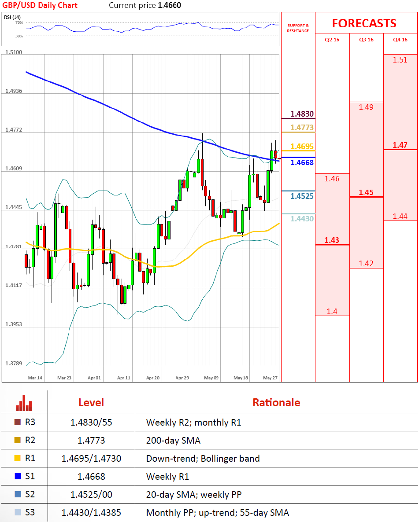Click the May 09 date label

pyautogui.click(x=211, y=378)
